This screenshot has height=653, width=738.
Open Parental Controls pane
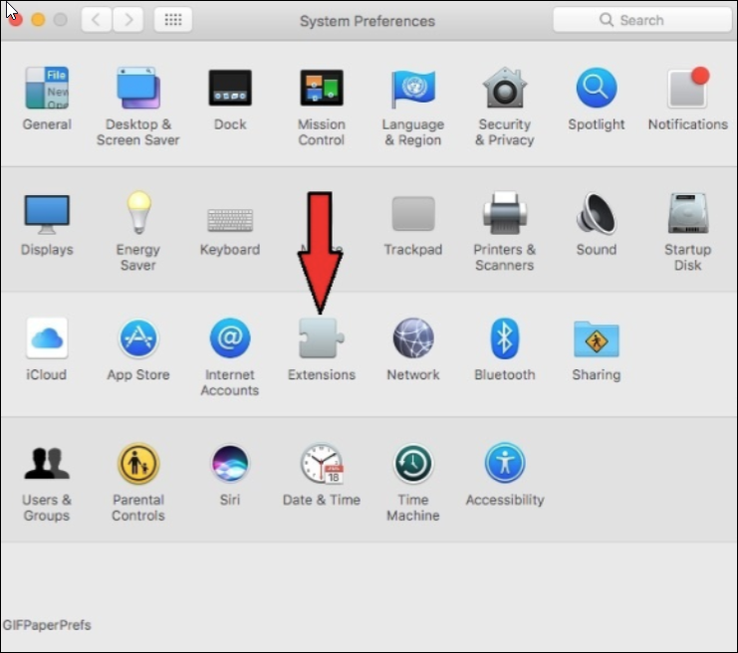coord(137,464)
